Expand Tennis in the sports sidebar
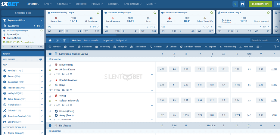Viewport: 280px width, 135px height. pos(42,76)
